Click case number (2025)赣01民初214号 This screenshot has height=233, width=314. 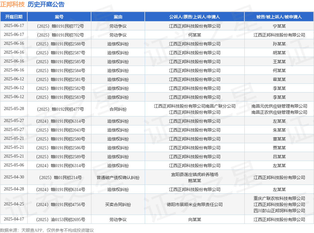coord(60,178)
